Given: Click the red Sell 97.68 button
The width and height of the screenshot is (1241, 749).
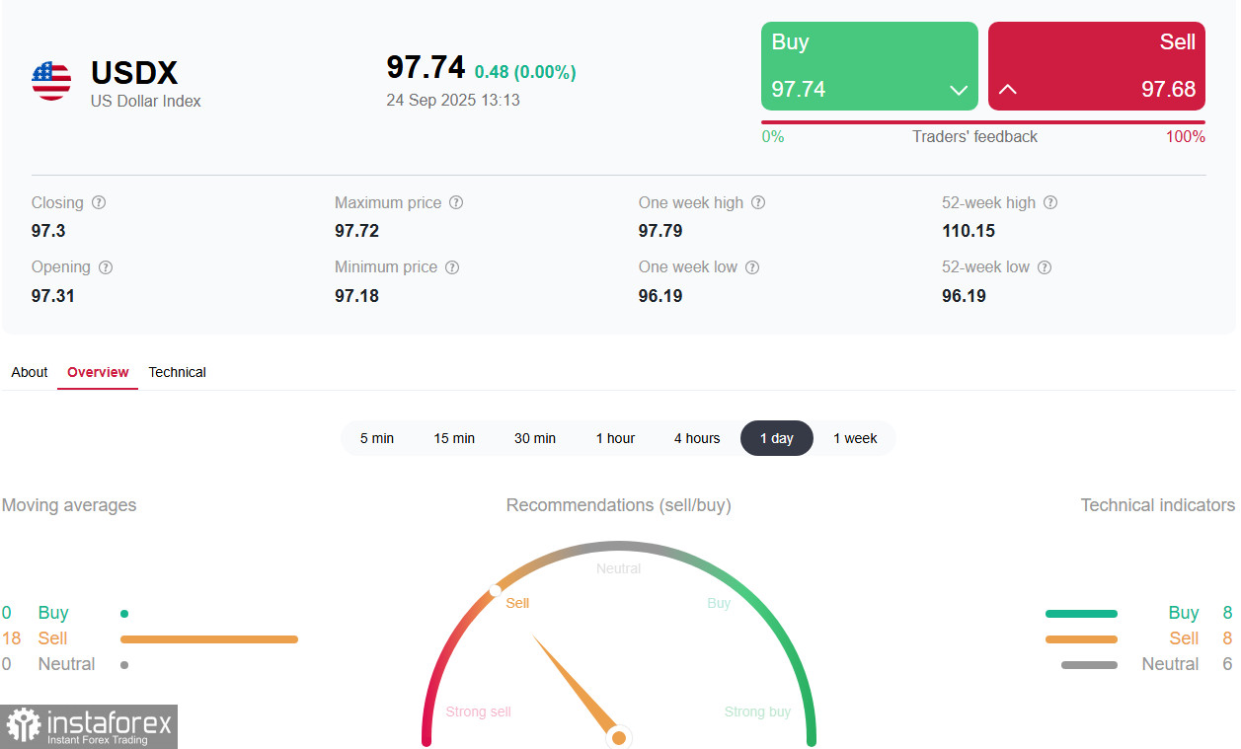Looking at the screenshot, I should coord(1097,66).
